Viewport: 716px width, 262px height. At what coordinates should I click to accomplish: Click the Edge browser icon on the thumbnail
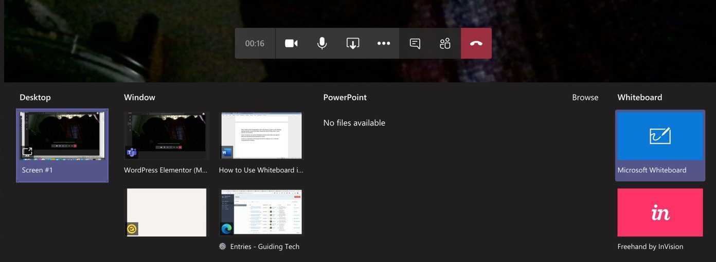pyautogui.click(x=227, y=229)
